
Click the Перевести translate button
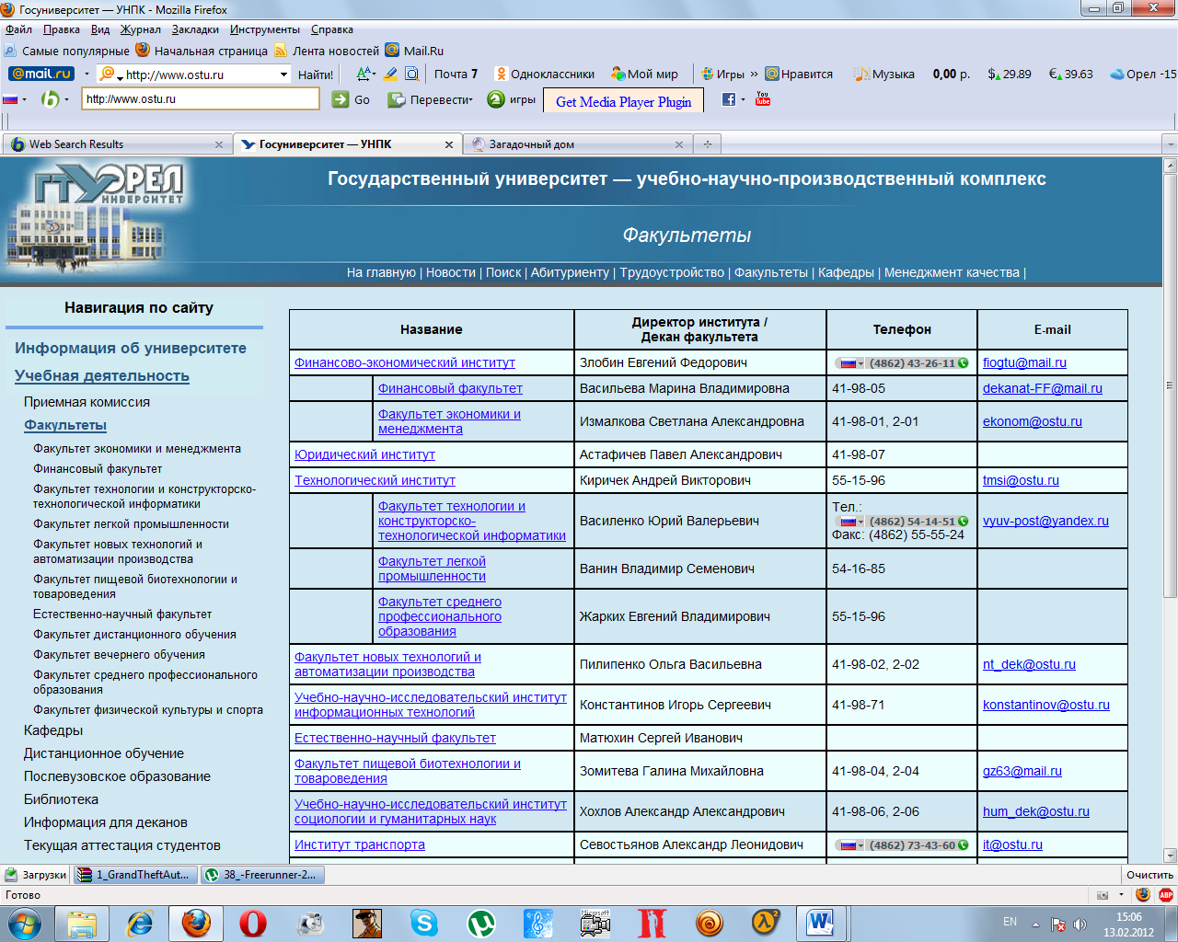click(431, 99)
